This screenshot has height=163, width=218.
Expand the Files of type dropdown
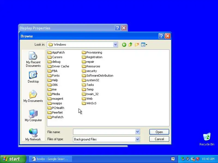coord(137,139)
